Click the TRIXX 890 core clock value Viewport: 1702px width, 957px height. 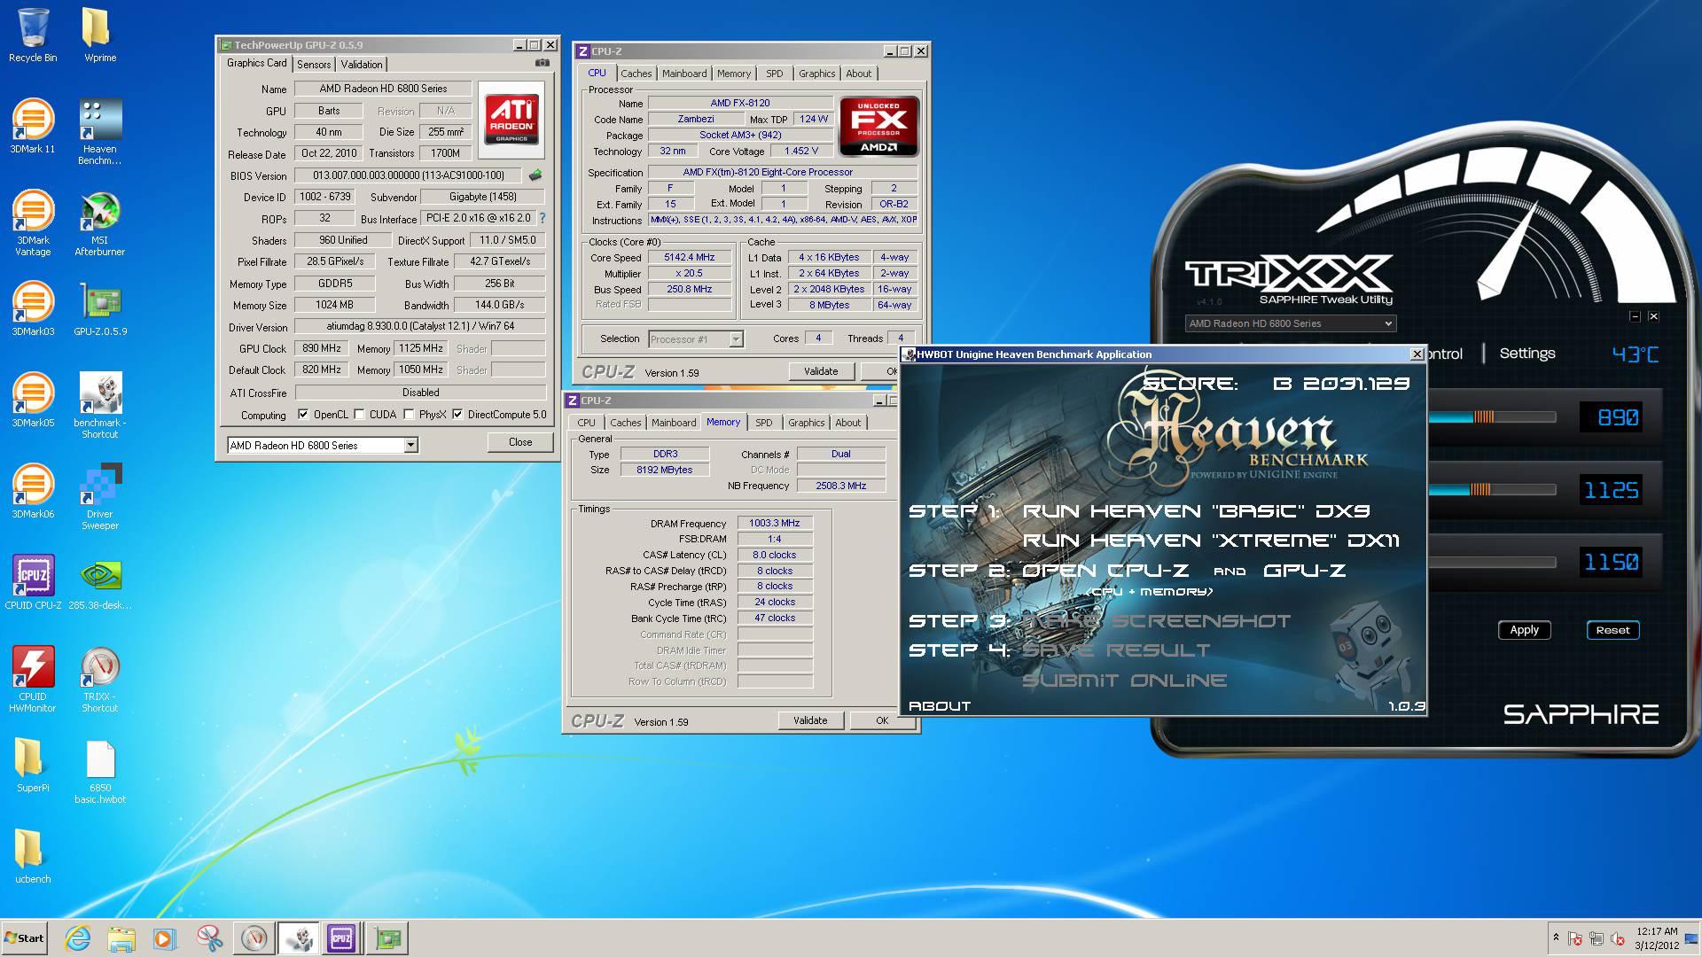tap(1611, 417)
